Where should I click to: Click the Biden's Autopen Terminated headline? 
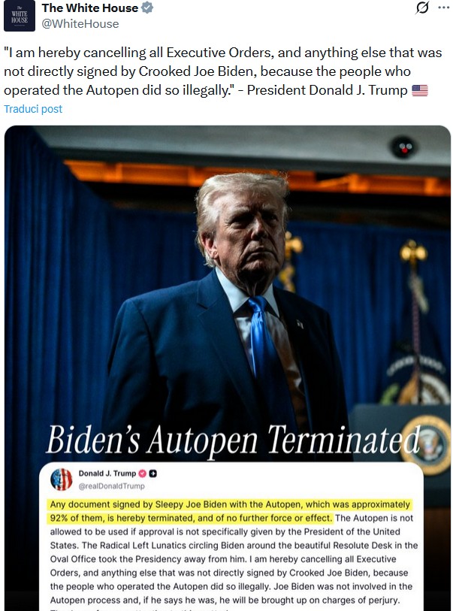coord(233,440)
